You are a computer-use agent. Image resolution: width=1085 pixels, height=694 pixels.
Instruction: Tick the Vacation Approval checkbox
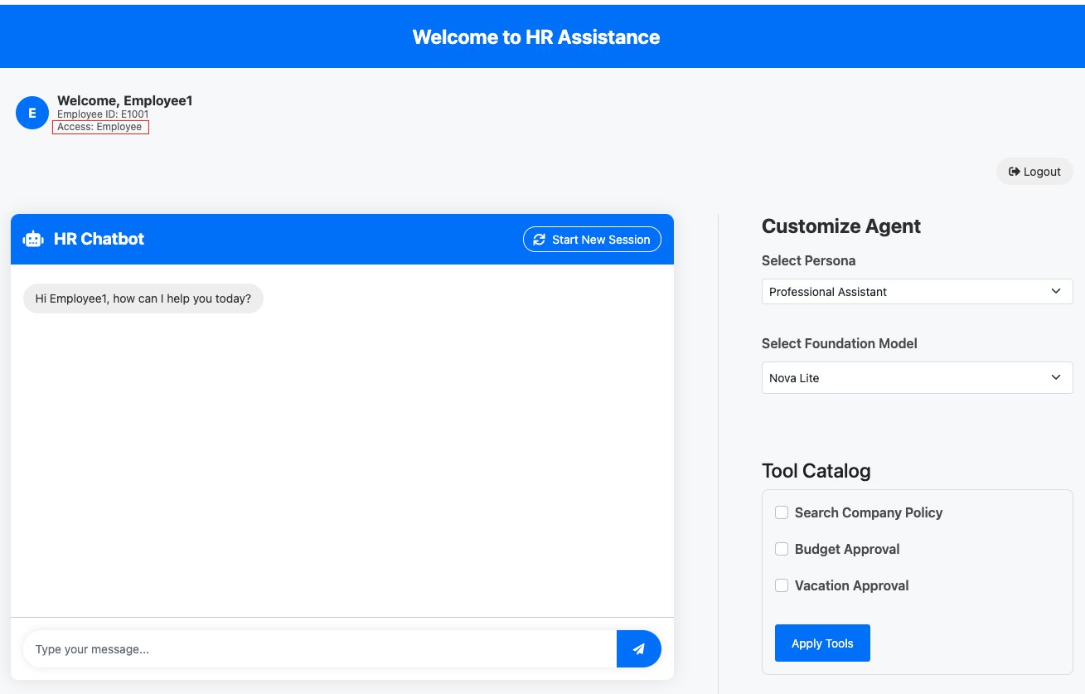coord(782,585)
